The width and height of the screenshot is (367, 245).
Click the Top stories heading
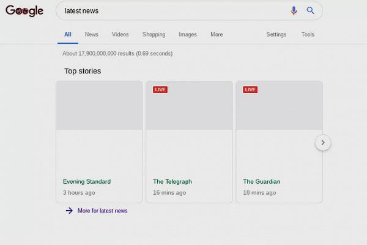point(83,71)
